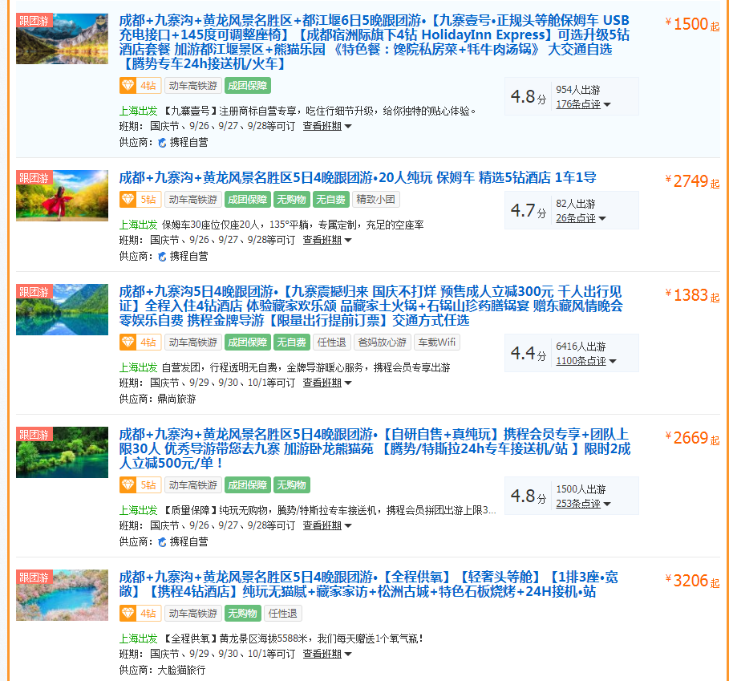
Task: Open the 全程供氧 轻奢头等舱 tour title link
Action: (368, 584)
